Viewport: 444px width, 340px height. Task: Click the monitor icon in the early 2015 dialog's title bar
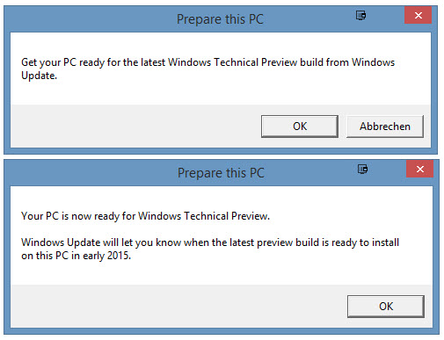tap(362, 169)
